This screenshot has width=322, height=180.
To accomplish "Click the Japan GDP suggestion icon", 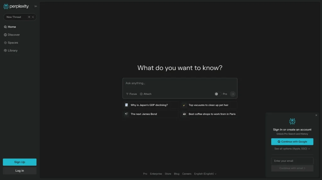I will (126, 105).
